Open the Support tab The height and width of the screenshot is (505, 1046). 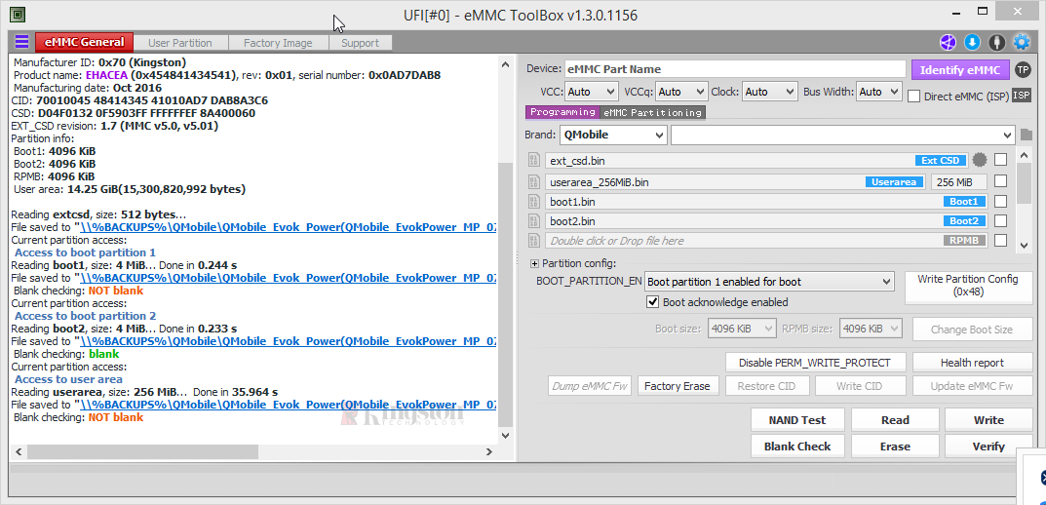coord(361,43)
